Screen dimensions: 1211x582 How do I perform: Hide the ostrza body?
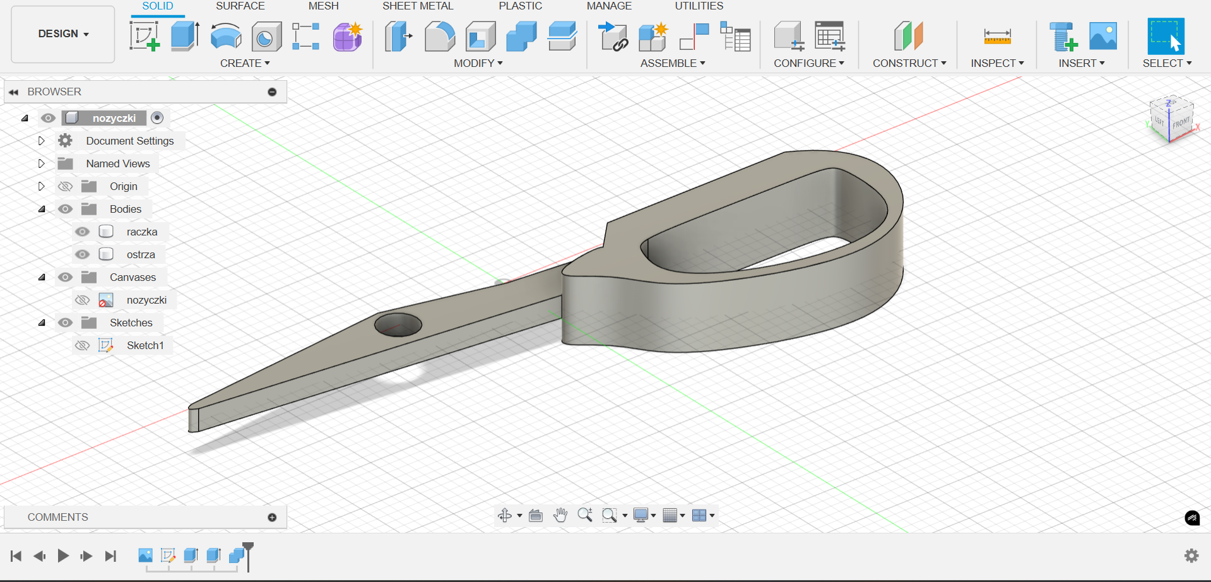click(82, 254)
